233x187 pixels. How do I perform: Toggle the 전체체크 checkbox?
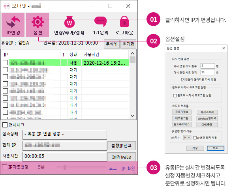tap(5, 125)
